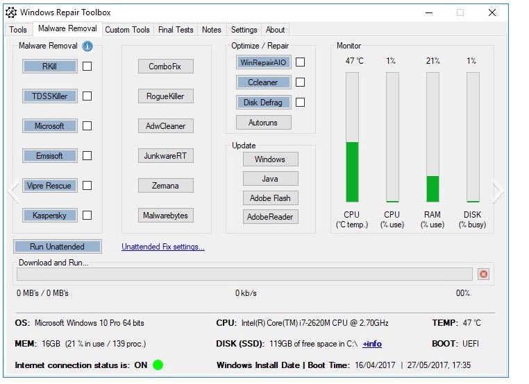Check the WinRepairAIO checkbox

click(x=301, y=62)
